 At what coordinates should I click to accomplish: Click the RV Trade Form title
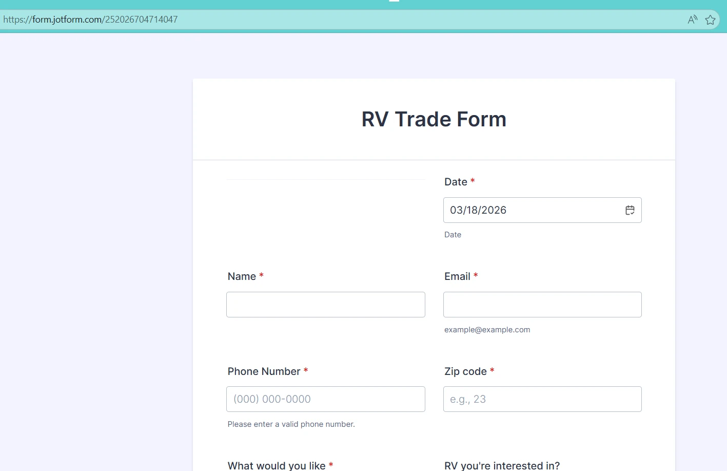[434, 119]
